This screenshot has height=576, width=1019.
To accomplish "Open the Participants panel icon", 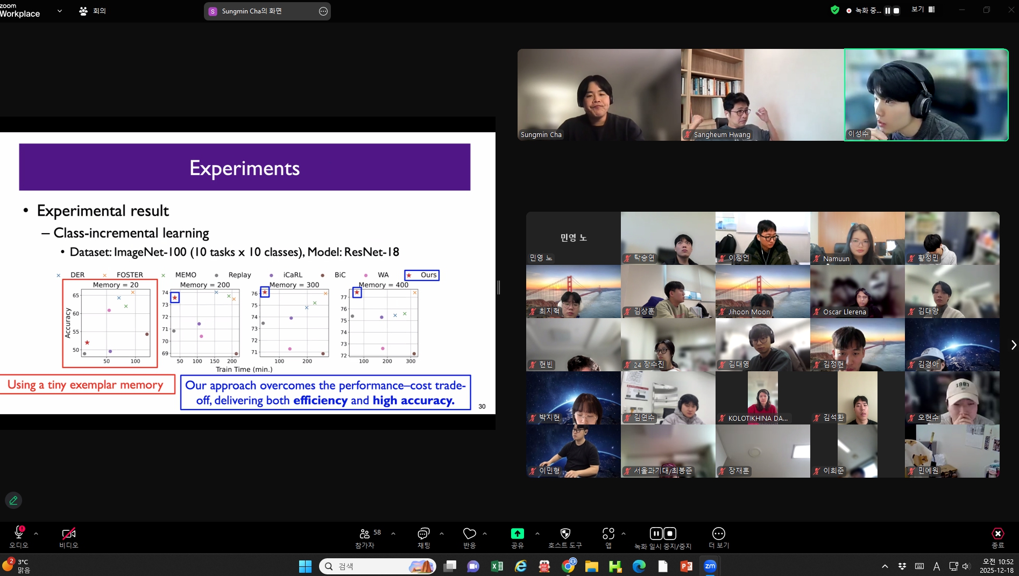I will pos(364,534).
